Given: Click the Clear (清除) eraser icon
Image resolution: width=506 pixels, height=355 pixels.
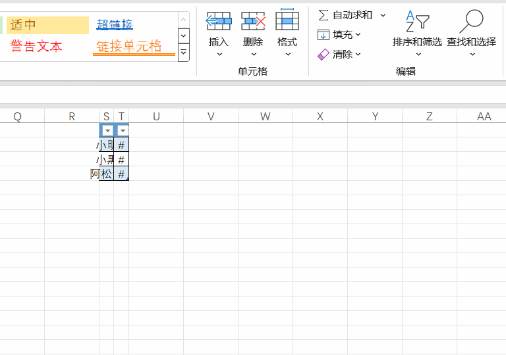Looking at the screenshot, I should click(x=323, y=55).
